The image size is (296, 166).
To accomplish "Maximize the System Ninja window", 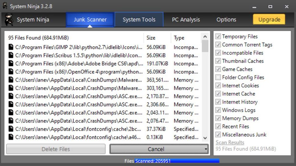I will point(270,7).
